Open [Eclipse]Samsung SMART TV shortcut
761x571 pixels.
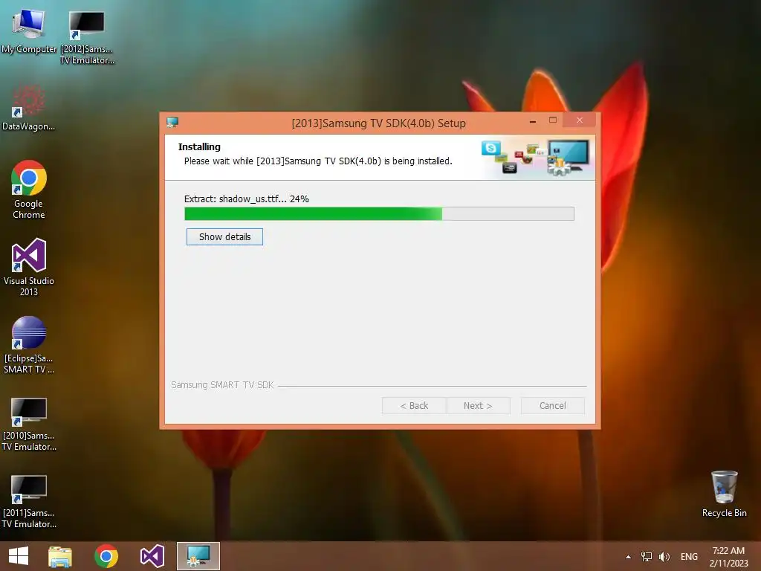29,345
